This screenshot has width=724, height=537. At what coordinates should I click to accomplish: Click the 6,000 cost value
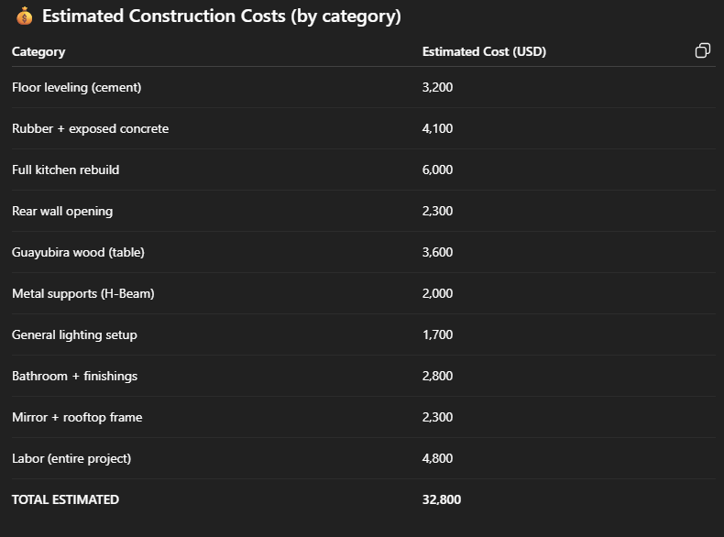click(x=437, y=170)
